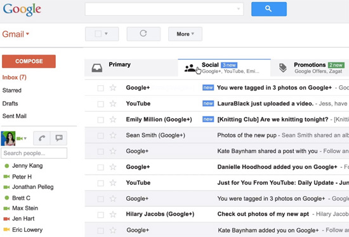Click the refresh mail icon
The height and width of the screenshot is (237, 349).
(x=143, y=34)
